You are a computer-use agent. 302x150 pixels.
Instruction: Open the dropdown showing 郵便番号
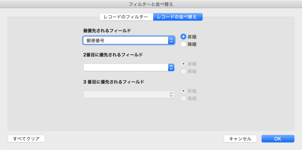point(125,40)
